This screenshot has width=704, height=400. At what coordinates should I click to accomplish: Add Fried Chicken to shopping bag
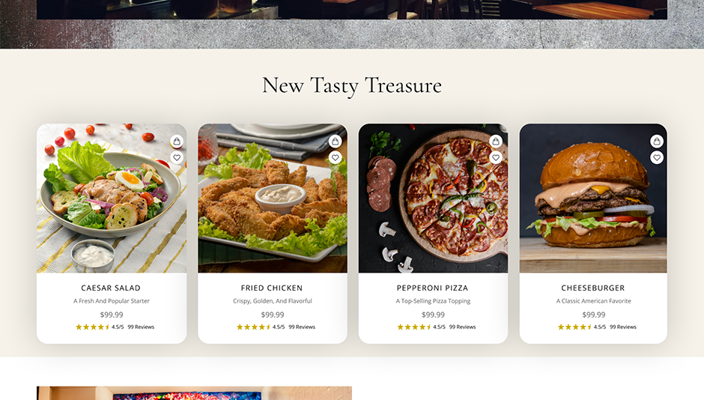click(x=335, y=142)
